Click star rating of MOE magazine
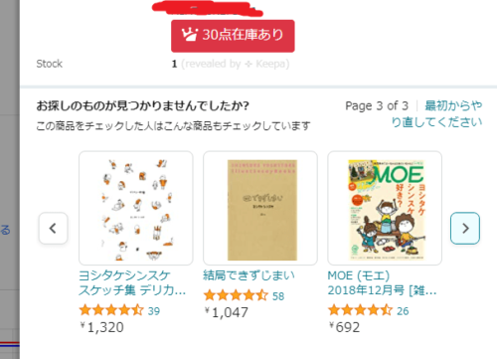The image size is (497, 359). point(360,310)
